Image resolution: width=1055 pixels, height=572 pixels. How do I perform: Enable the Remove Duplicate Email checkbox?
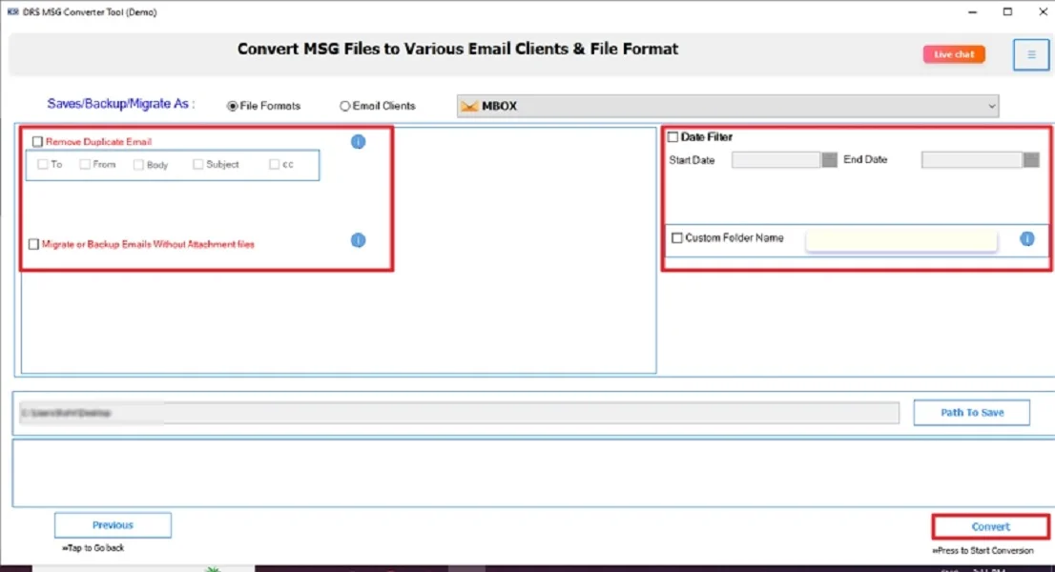click(37, 141)
